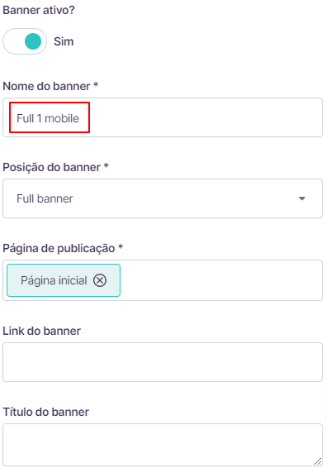Click the Link do banner label
Viewport: 326px width, 468px height.
tap(42, 331)
